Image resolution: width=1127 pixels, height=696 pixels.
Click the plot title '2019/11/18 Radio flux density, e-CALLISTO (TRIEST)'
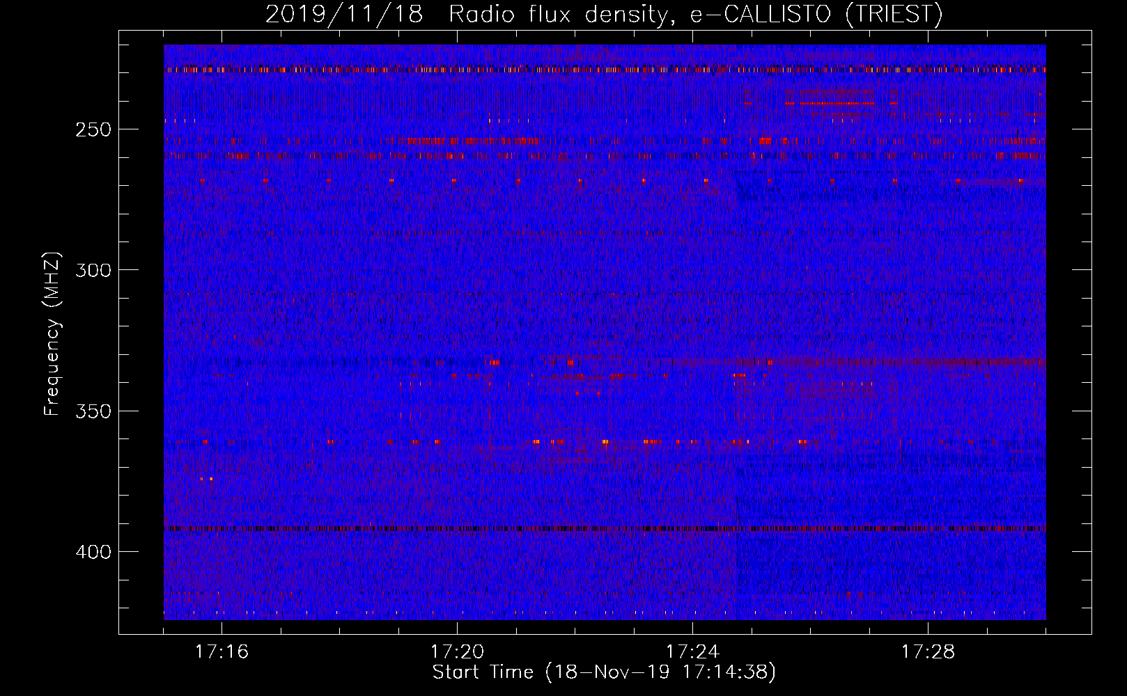604,14
